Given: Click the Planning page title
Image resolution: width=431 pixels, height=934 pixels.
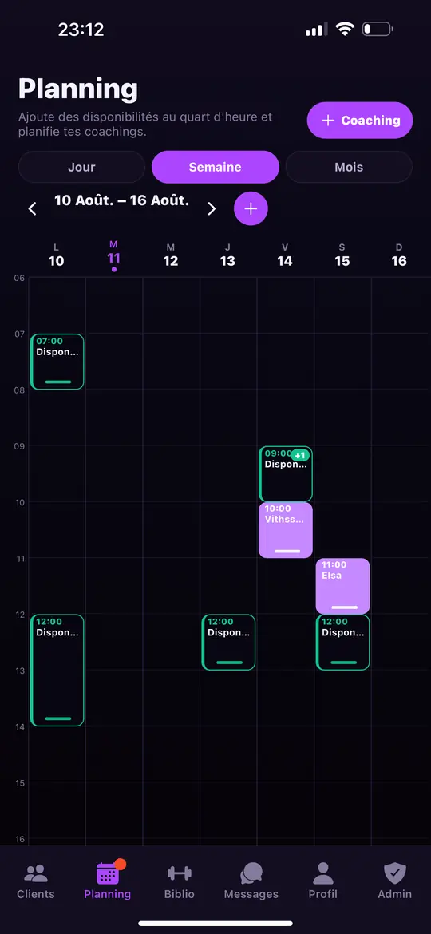Looking at the screenshot, I should [x=78, y=89].
